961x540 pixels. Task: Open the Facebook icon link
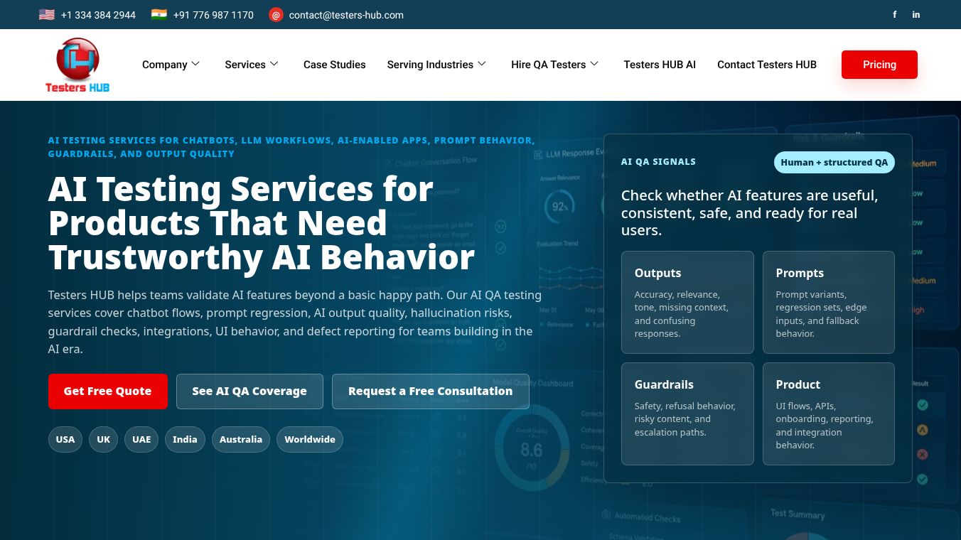[894, 14]
